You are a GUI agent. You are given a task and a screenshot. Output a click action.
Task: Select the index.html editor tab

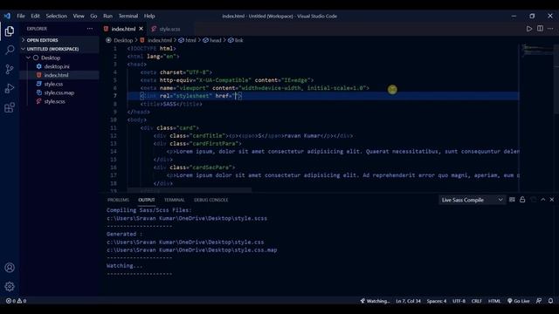(123, 29)
